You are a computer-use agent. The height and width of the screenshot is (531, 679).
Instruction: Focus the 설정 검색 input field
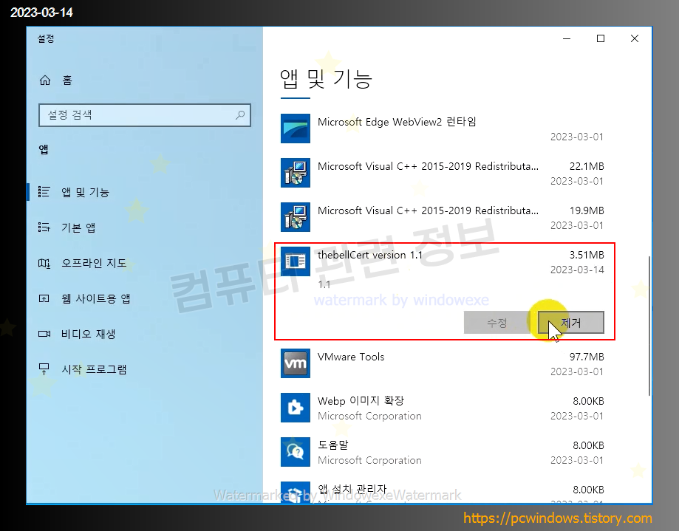145,115
